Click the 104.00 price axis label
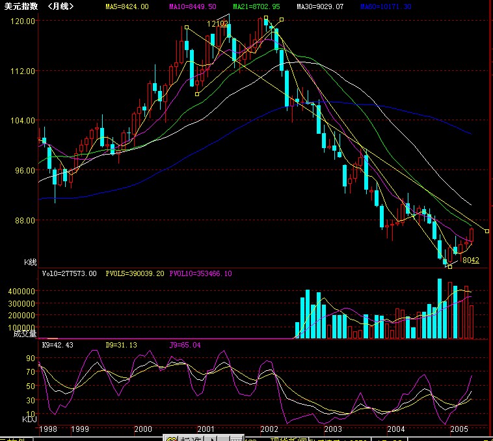493x441 pixels. tap(23, 121)
